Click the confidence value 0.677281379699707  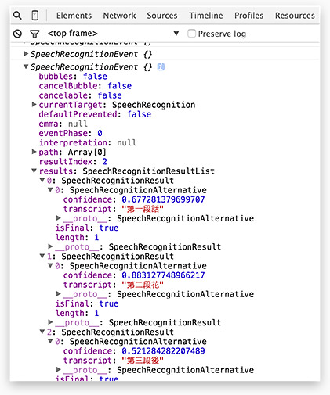pos(163,199)
